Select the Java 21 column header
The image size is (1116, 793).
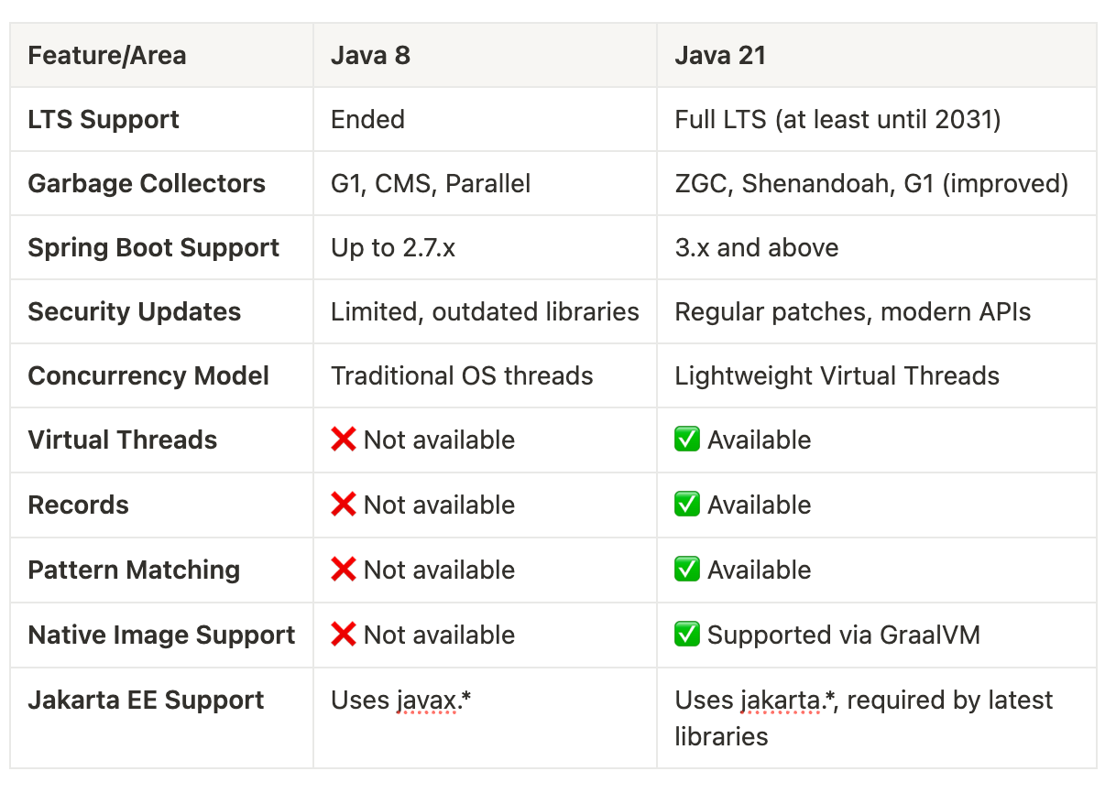[720, 55]
